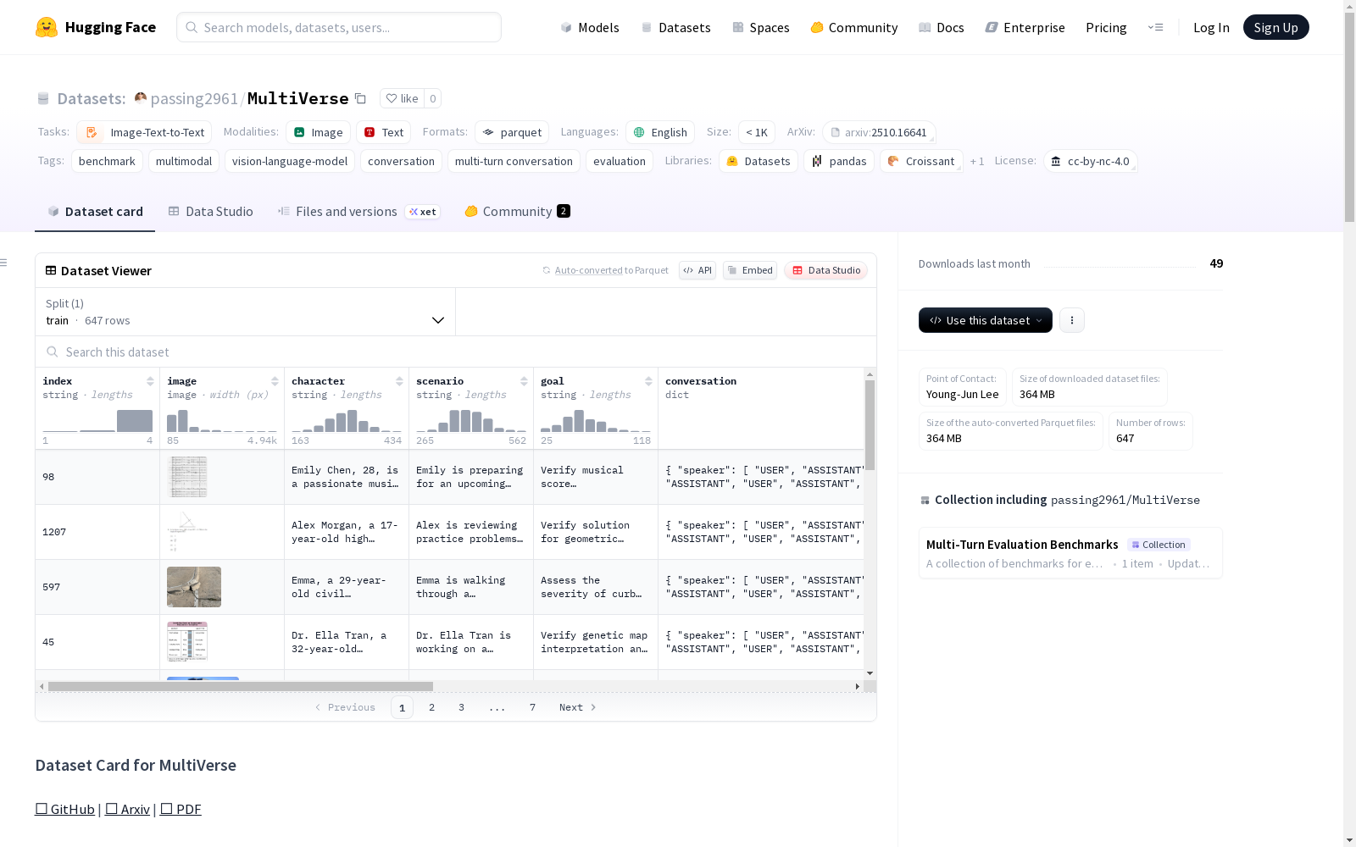Open the PDF link
The width and height of the screenshot is (1356, 847).
click(x=181, y=809)
